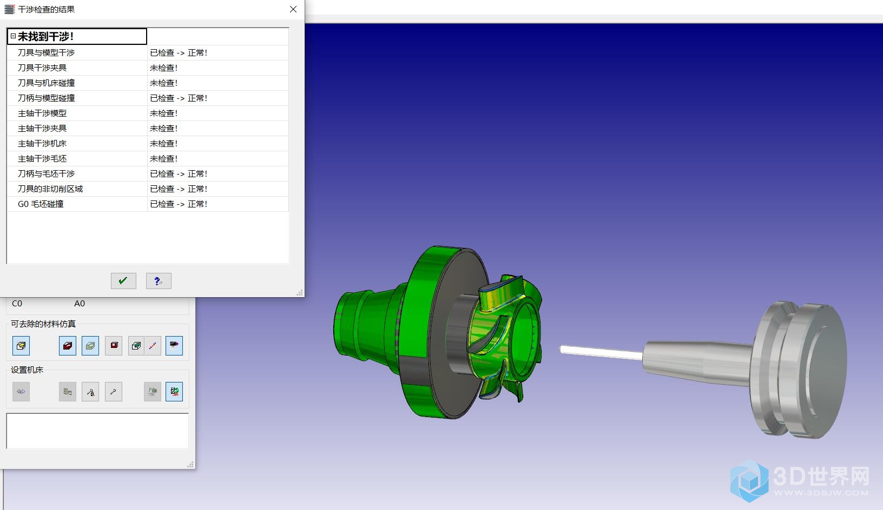Screen dimensions: 883x510
Task: Click the white cutting tool in the viewport
Action: (x=601, y=352)
